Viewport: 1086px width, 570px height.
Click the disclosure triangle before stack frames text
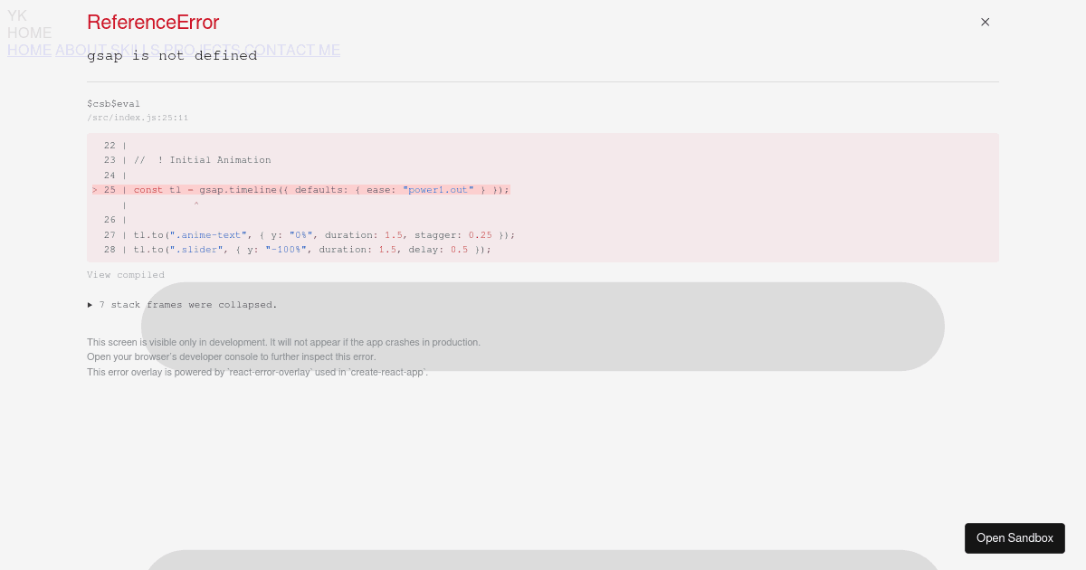90,305
